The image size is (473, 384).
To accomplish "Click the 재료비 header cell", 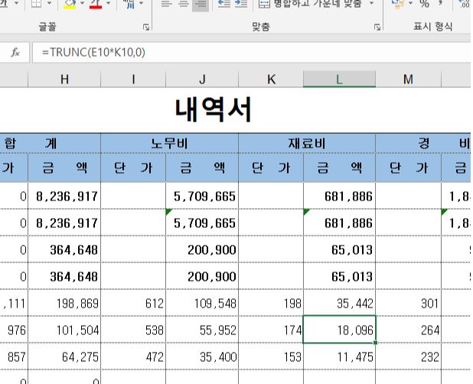I will 307,143.
